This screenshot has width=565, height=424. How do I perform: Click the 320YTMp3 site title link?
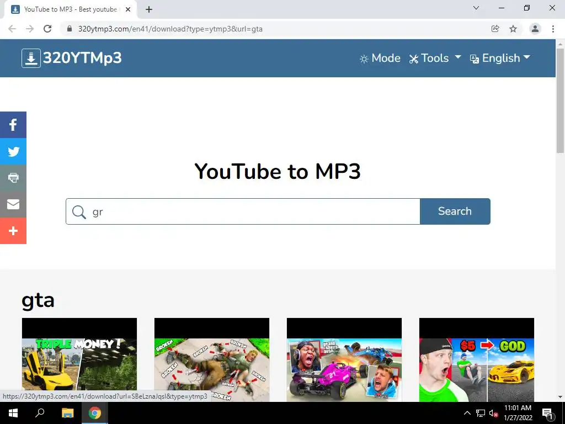pos(82,58)
